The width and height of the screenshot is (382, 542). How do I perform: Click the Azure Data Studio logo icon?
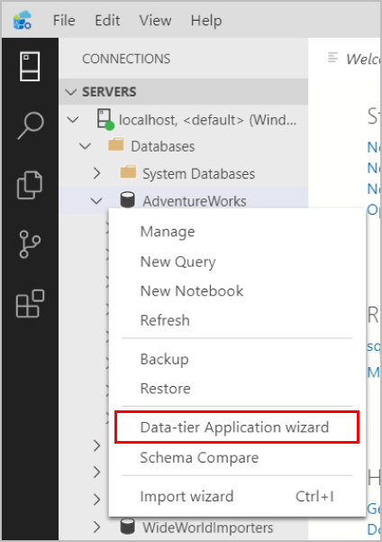coord(23,20)
